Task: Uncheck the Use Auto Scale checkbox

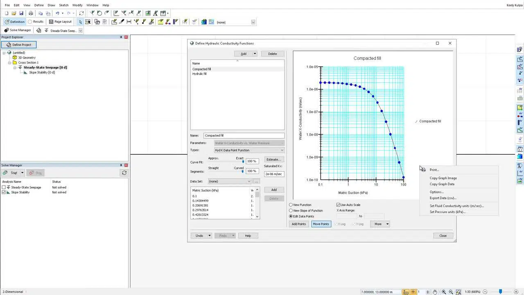Action: [338, 205]
